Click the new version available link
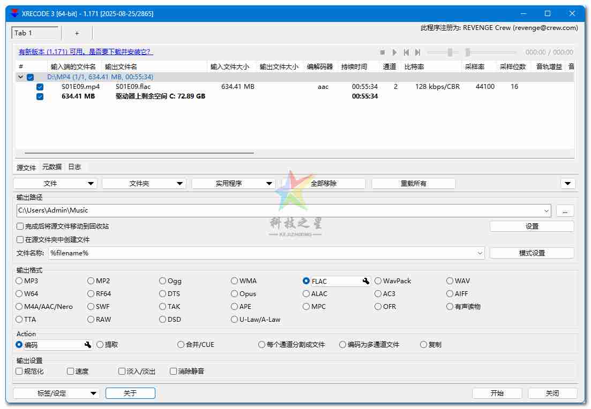This screenshot has width=591, height=409. click(x=86, y=52)
